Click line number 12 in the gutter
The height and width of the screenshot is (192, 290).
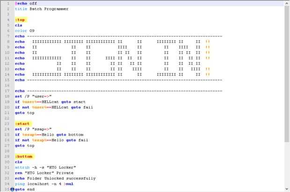[x=7, y=64]
